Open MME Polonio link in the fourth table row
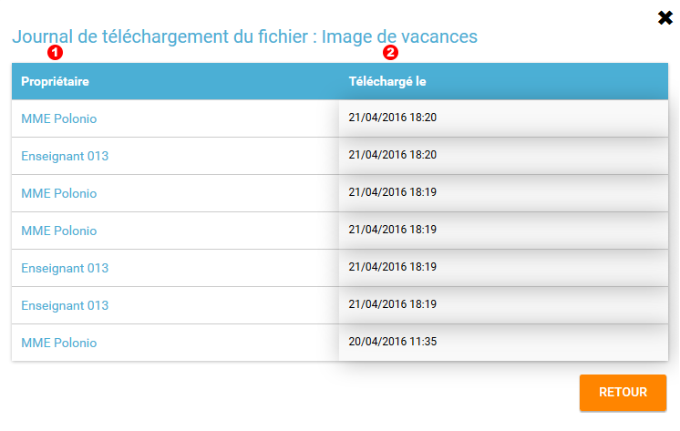 [58, 231]
